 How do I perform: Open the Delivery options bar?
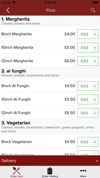(x=50, y=161)
